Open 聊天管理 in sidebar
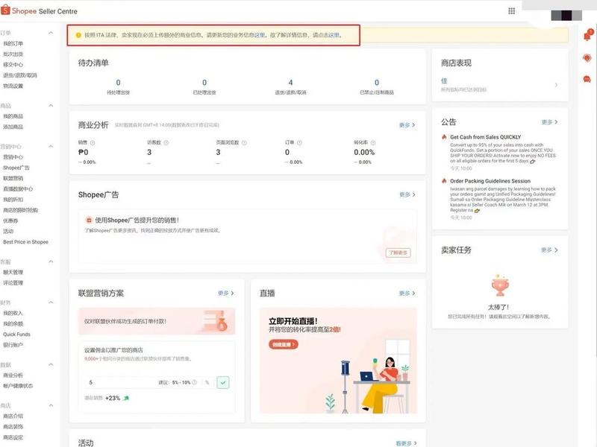 coord(13,272)
